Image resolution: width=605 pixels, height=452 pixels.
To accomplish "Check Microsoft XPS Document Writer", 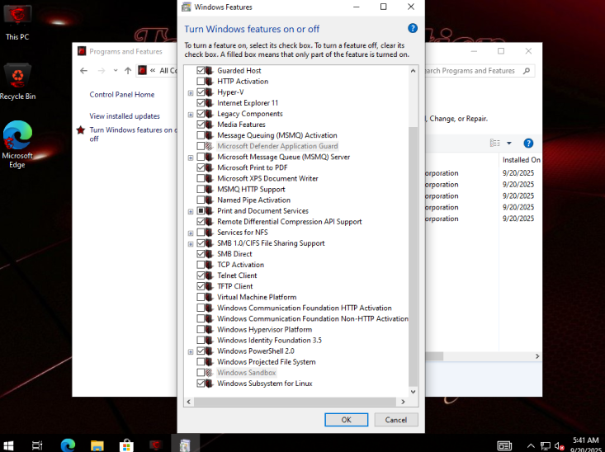I will (201, 178).
